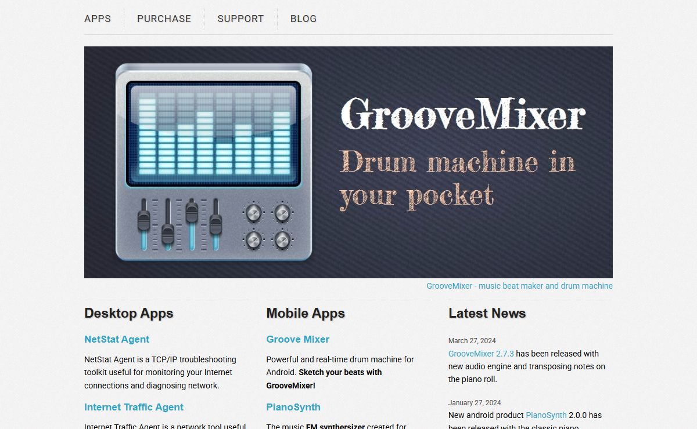
Task: Open the GrooveMixer music beat maker caption link
Action: (519, 286)
